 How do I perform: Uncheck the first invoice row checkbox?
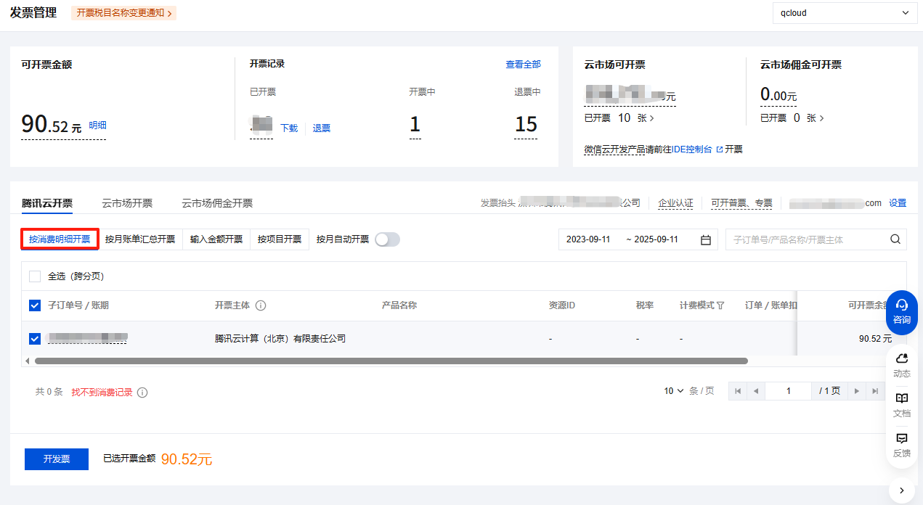point(35,339)
